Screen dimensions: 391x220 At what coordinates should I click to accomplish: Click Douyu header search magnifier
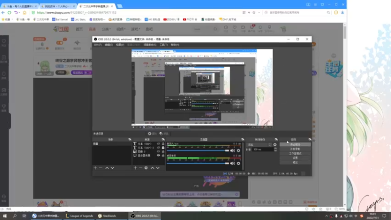(215, 29)
